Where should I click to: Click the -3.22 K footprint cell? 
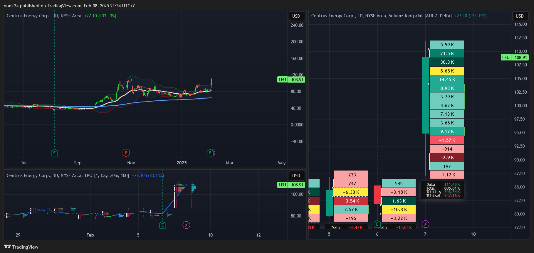(x=399, y=218)
